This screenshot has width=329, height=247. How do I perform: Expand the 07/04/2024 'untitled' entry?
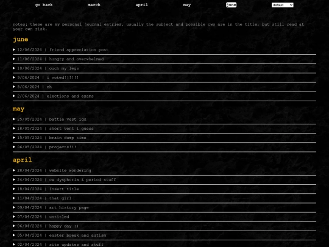click(164, 217)
